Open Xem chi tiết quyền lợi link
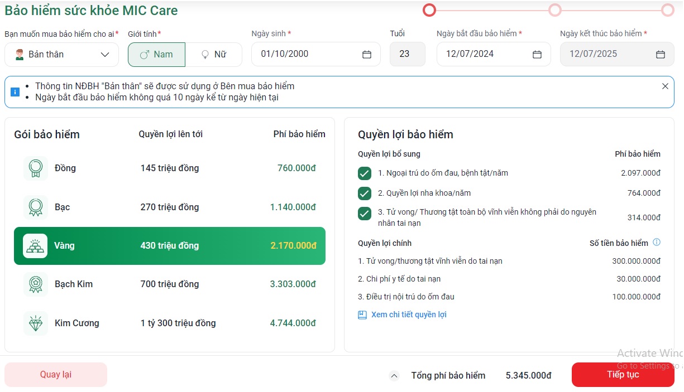 409,315
